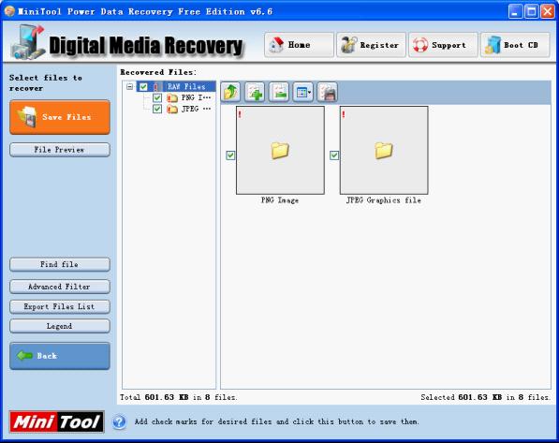Click the blue help question mark icon
This screenshot has width=559, height=443.
120,422
